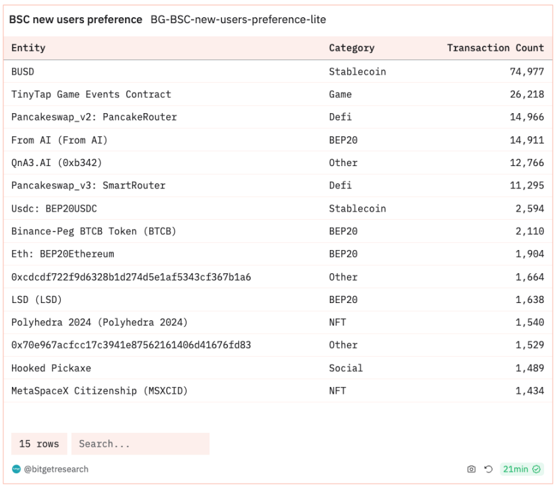Open the @bitgetresearch profile link
The width and height of the screenshot is (556, 487).
pos(56,469)
